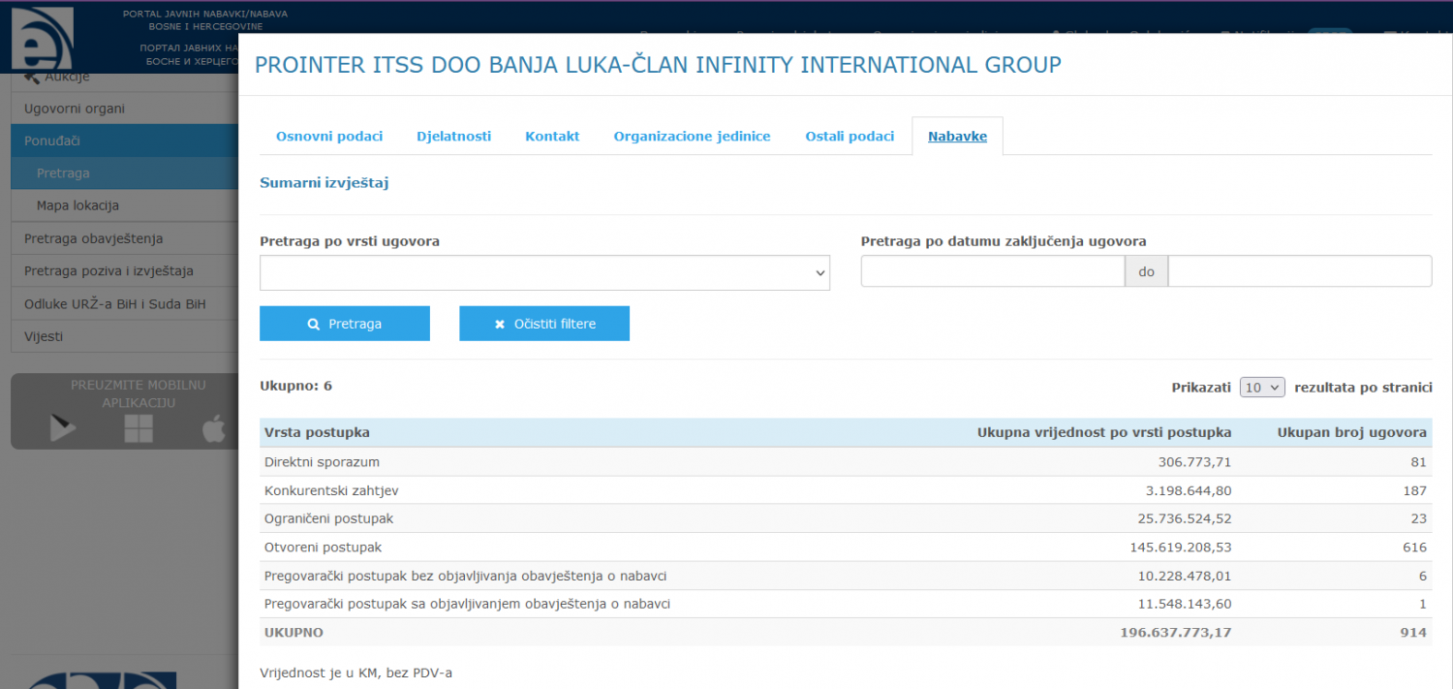1453x689 pixels.
Task: Expand the vrsta ugovora dropdown
Action: (544, 272)
